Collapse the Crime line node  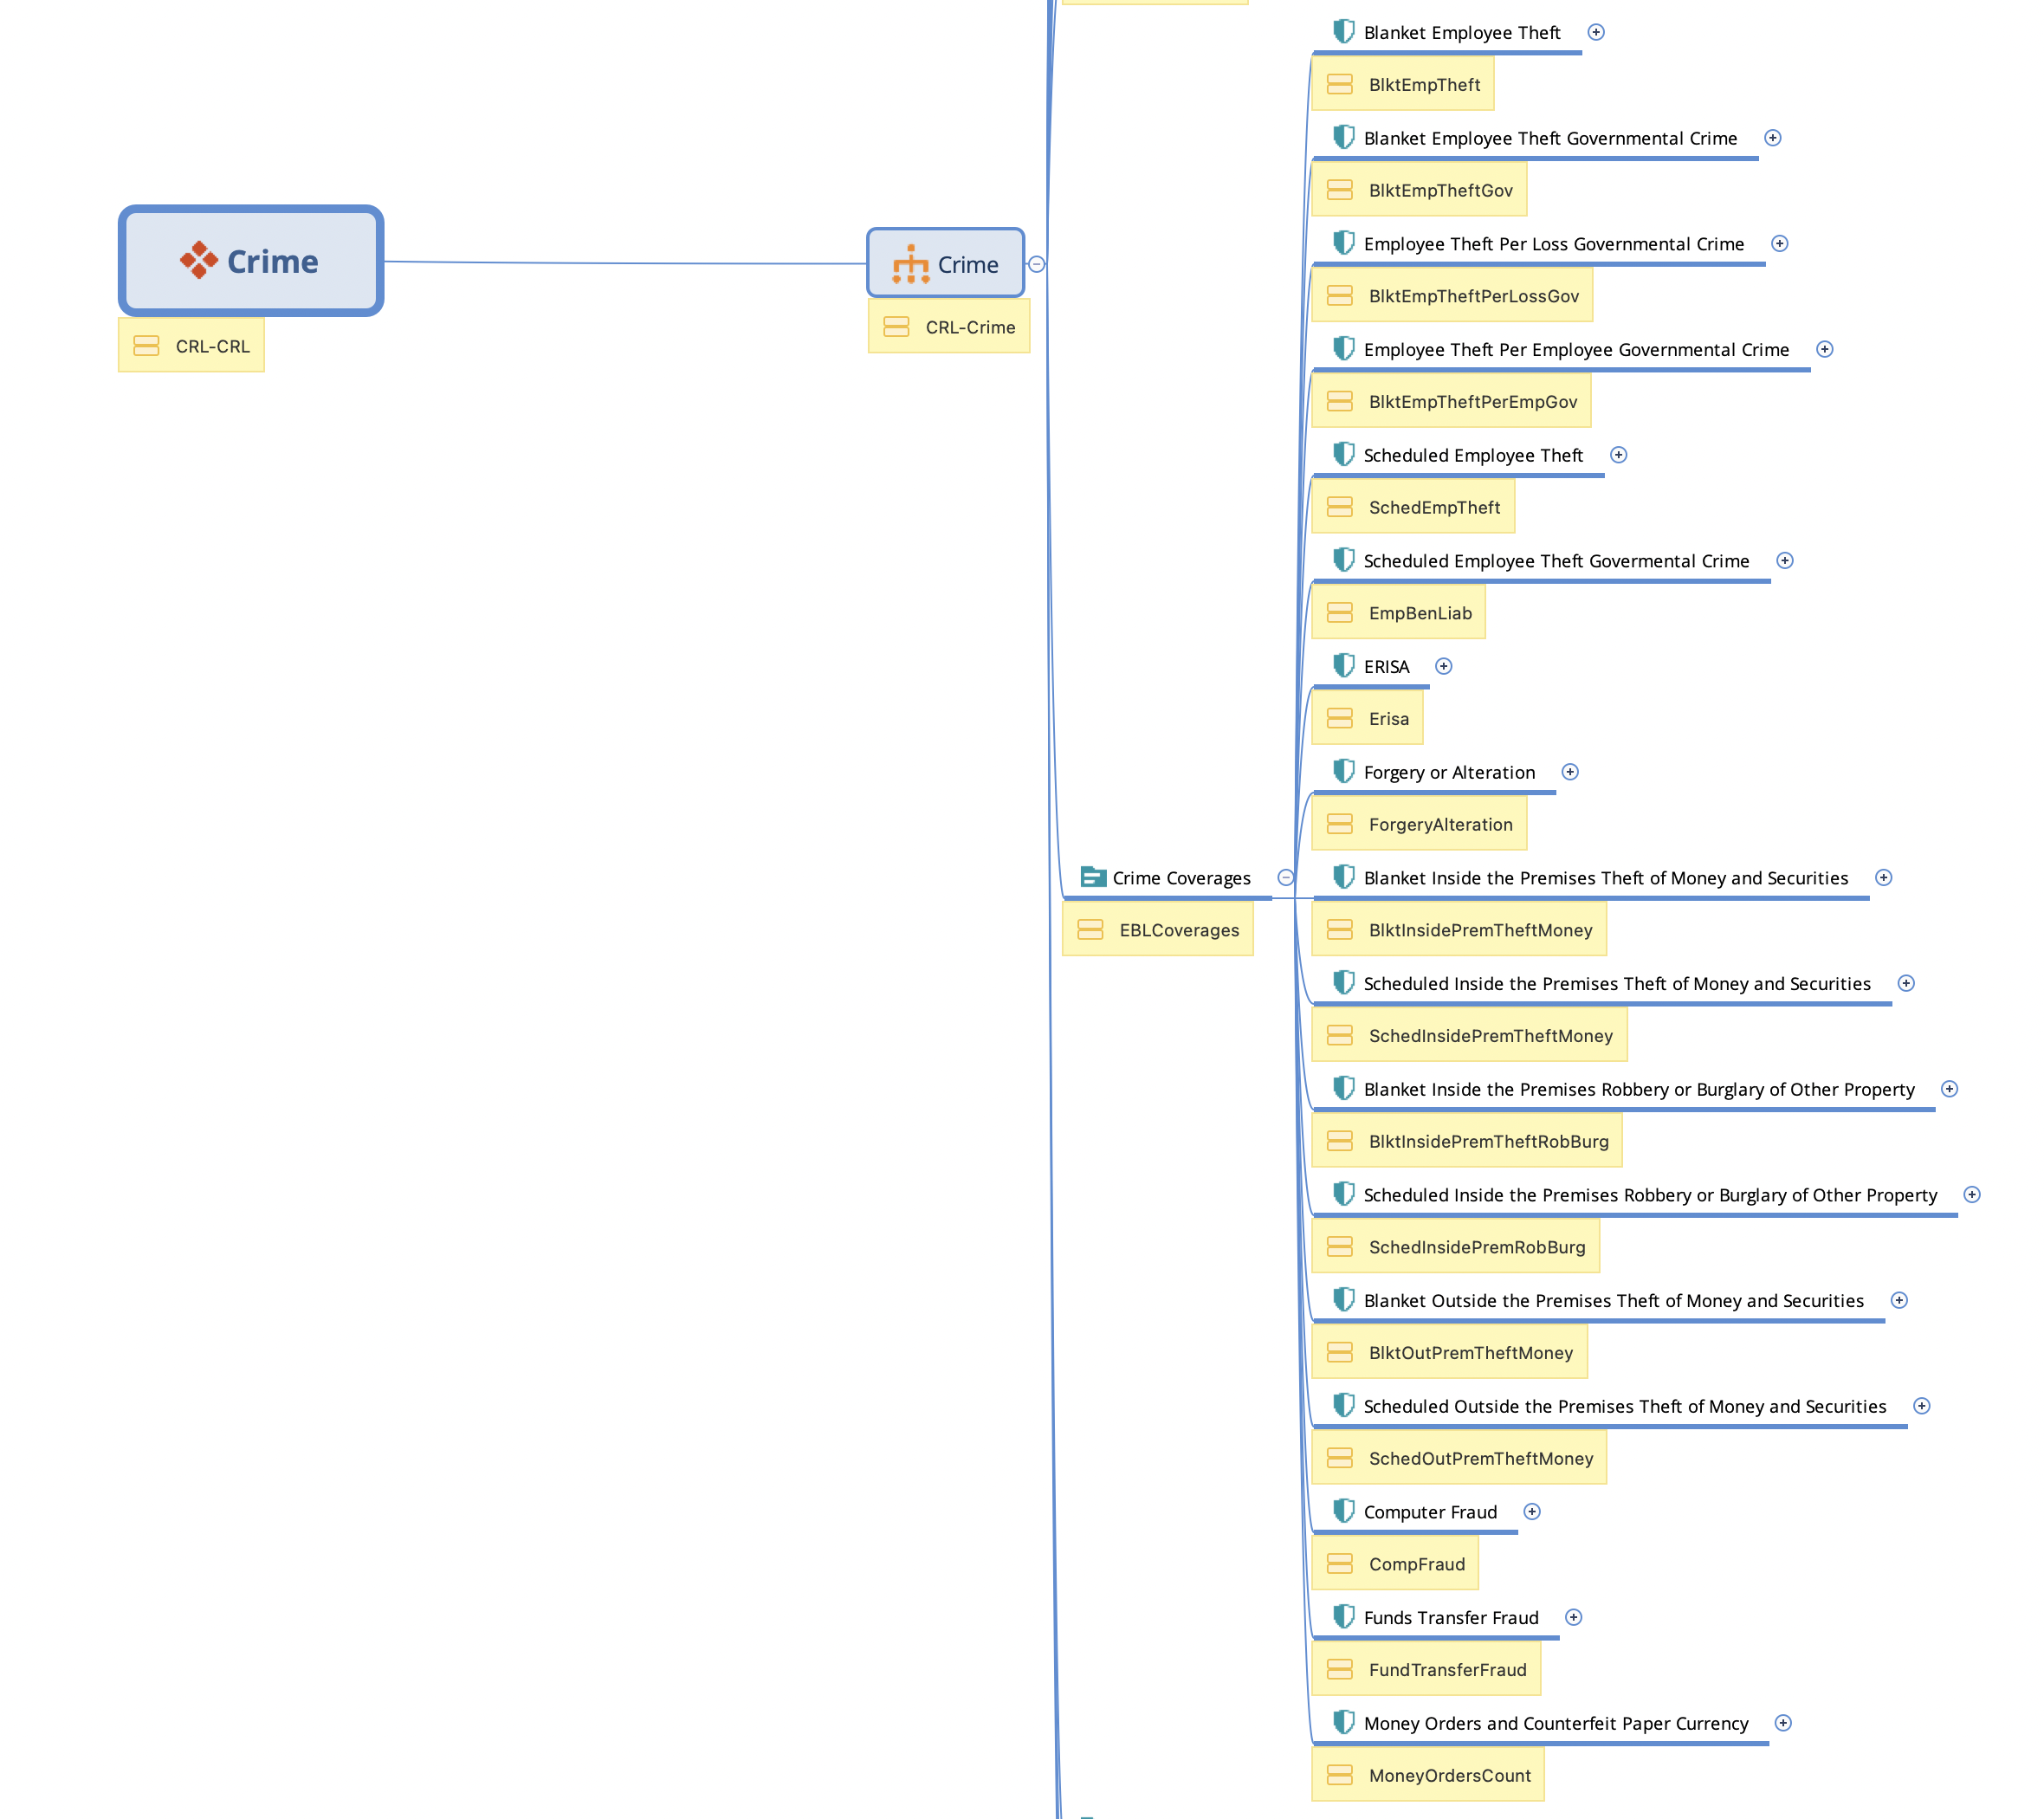pyautogui.click(x=1036, y=264)
